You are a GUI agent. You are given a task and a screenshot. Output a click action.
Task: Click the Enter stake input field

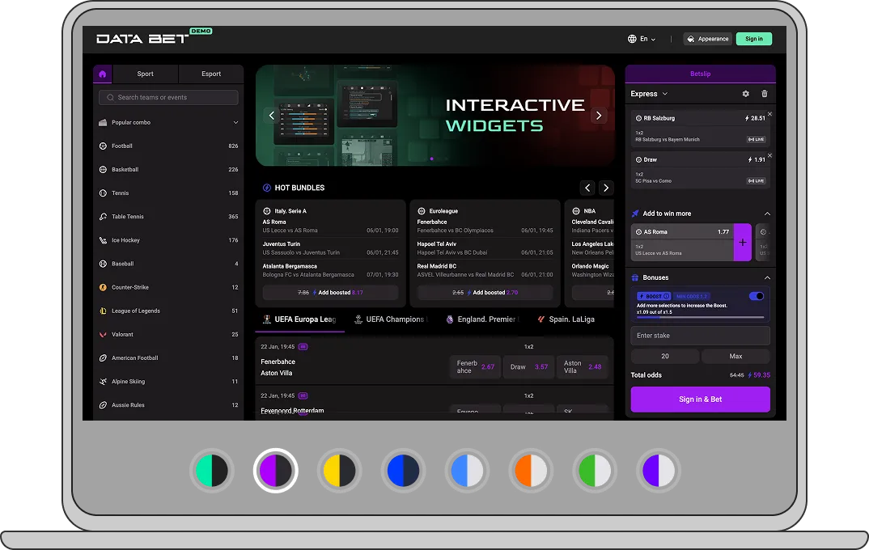click(x=700, y=336)
